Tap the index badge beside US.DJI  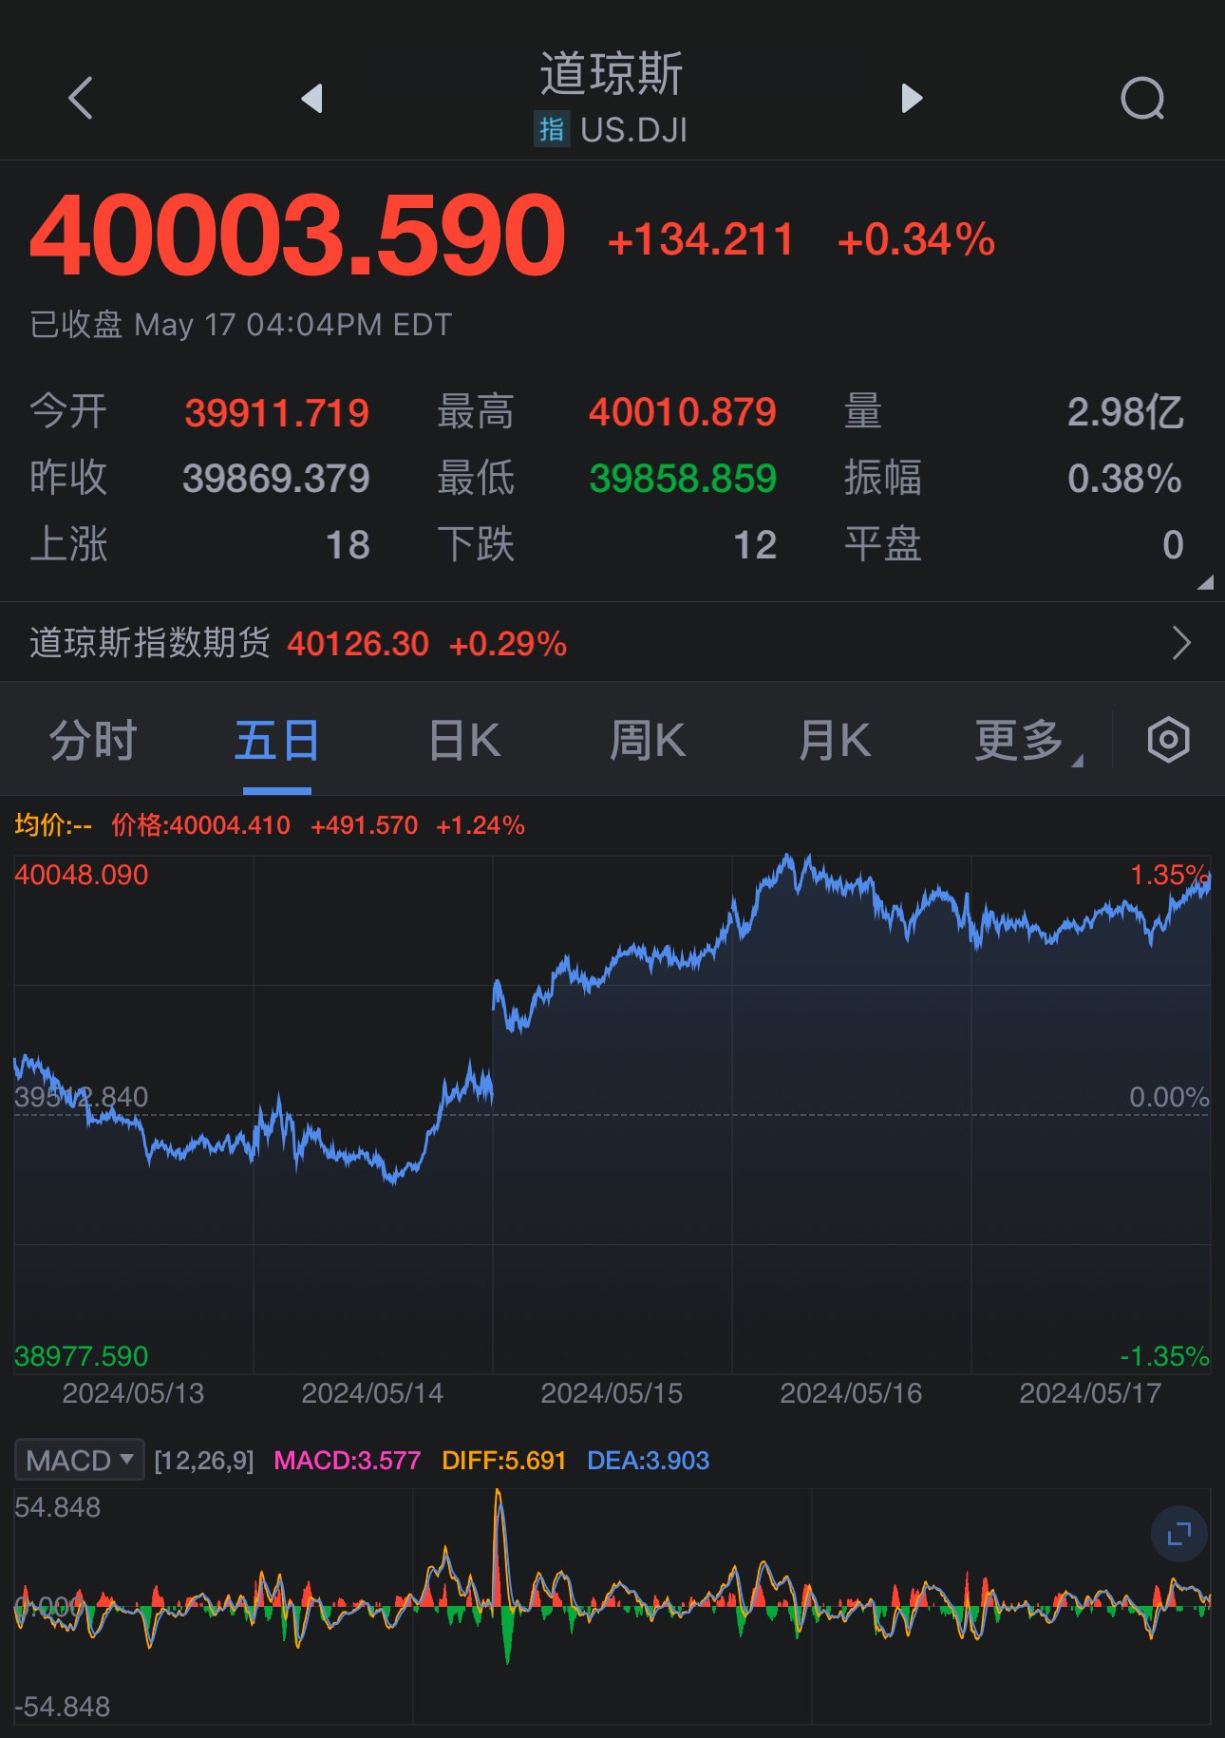551,129
